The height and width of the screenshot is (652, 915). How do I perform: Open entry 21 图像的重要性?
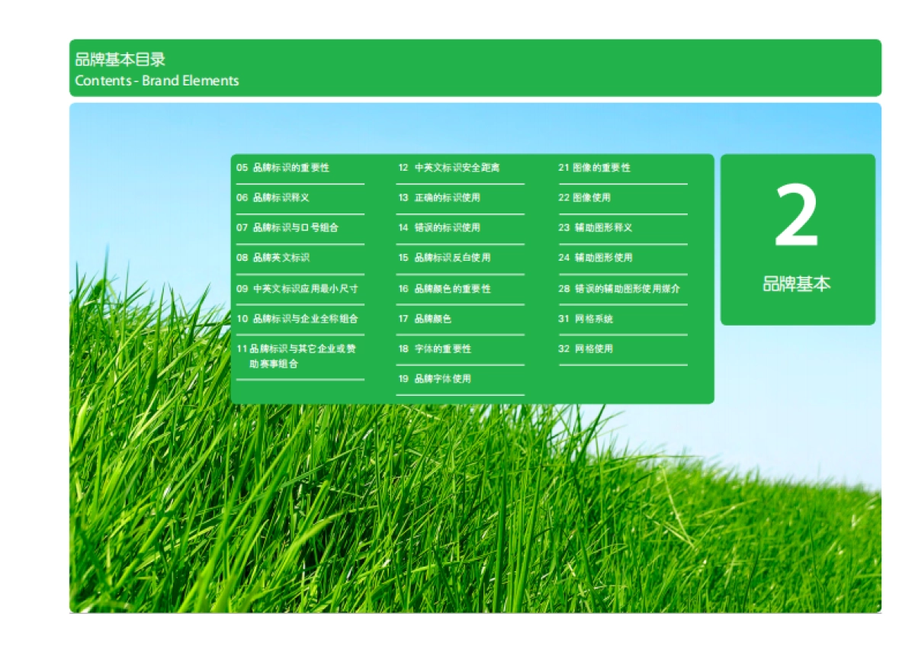click(x=595, y=168)
